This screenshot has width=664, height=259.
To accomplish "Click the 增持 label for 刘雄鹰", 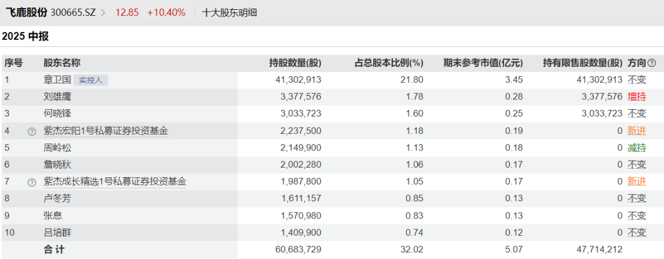I will [637, 97].
